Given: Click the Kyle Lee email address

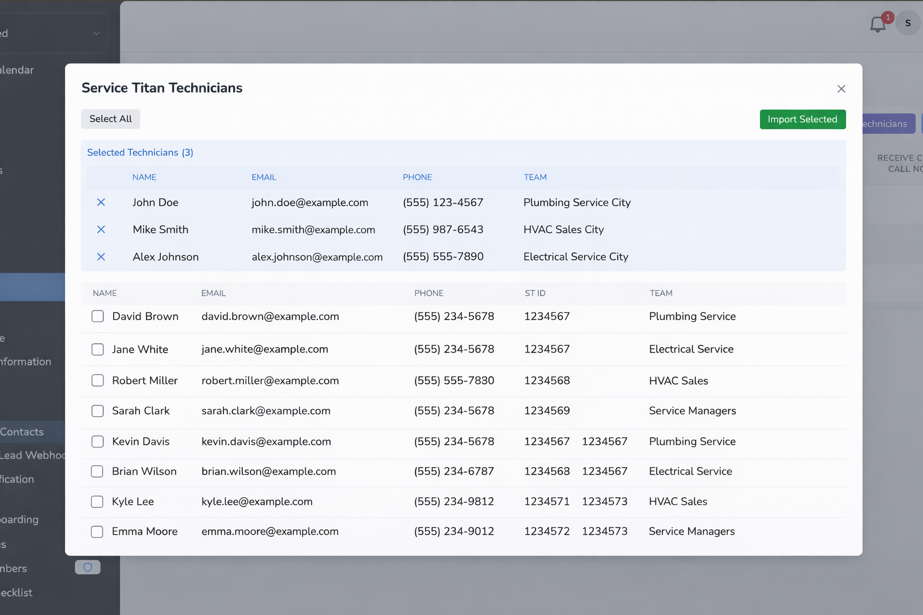Looking at the screenshot, I should point(257,501).
